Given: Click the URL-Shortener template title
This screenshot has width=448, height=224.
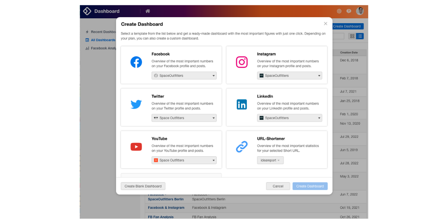Looking at the screenshot, I should (x=271, y=139).
